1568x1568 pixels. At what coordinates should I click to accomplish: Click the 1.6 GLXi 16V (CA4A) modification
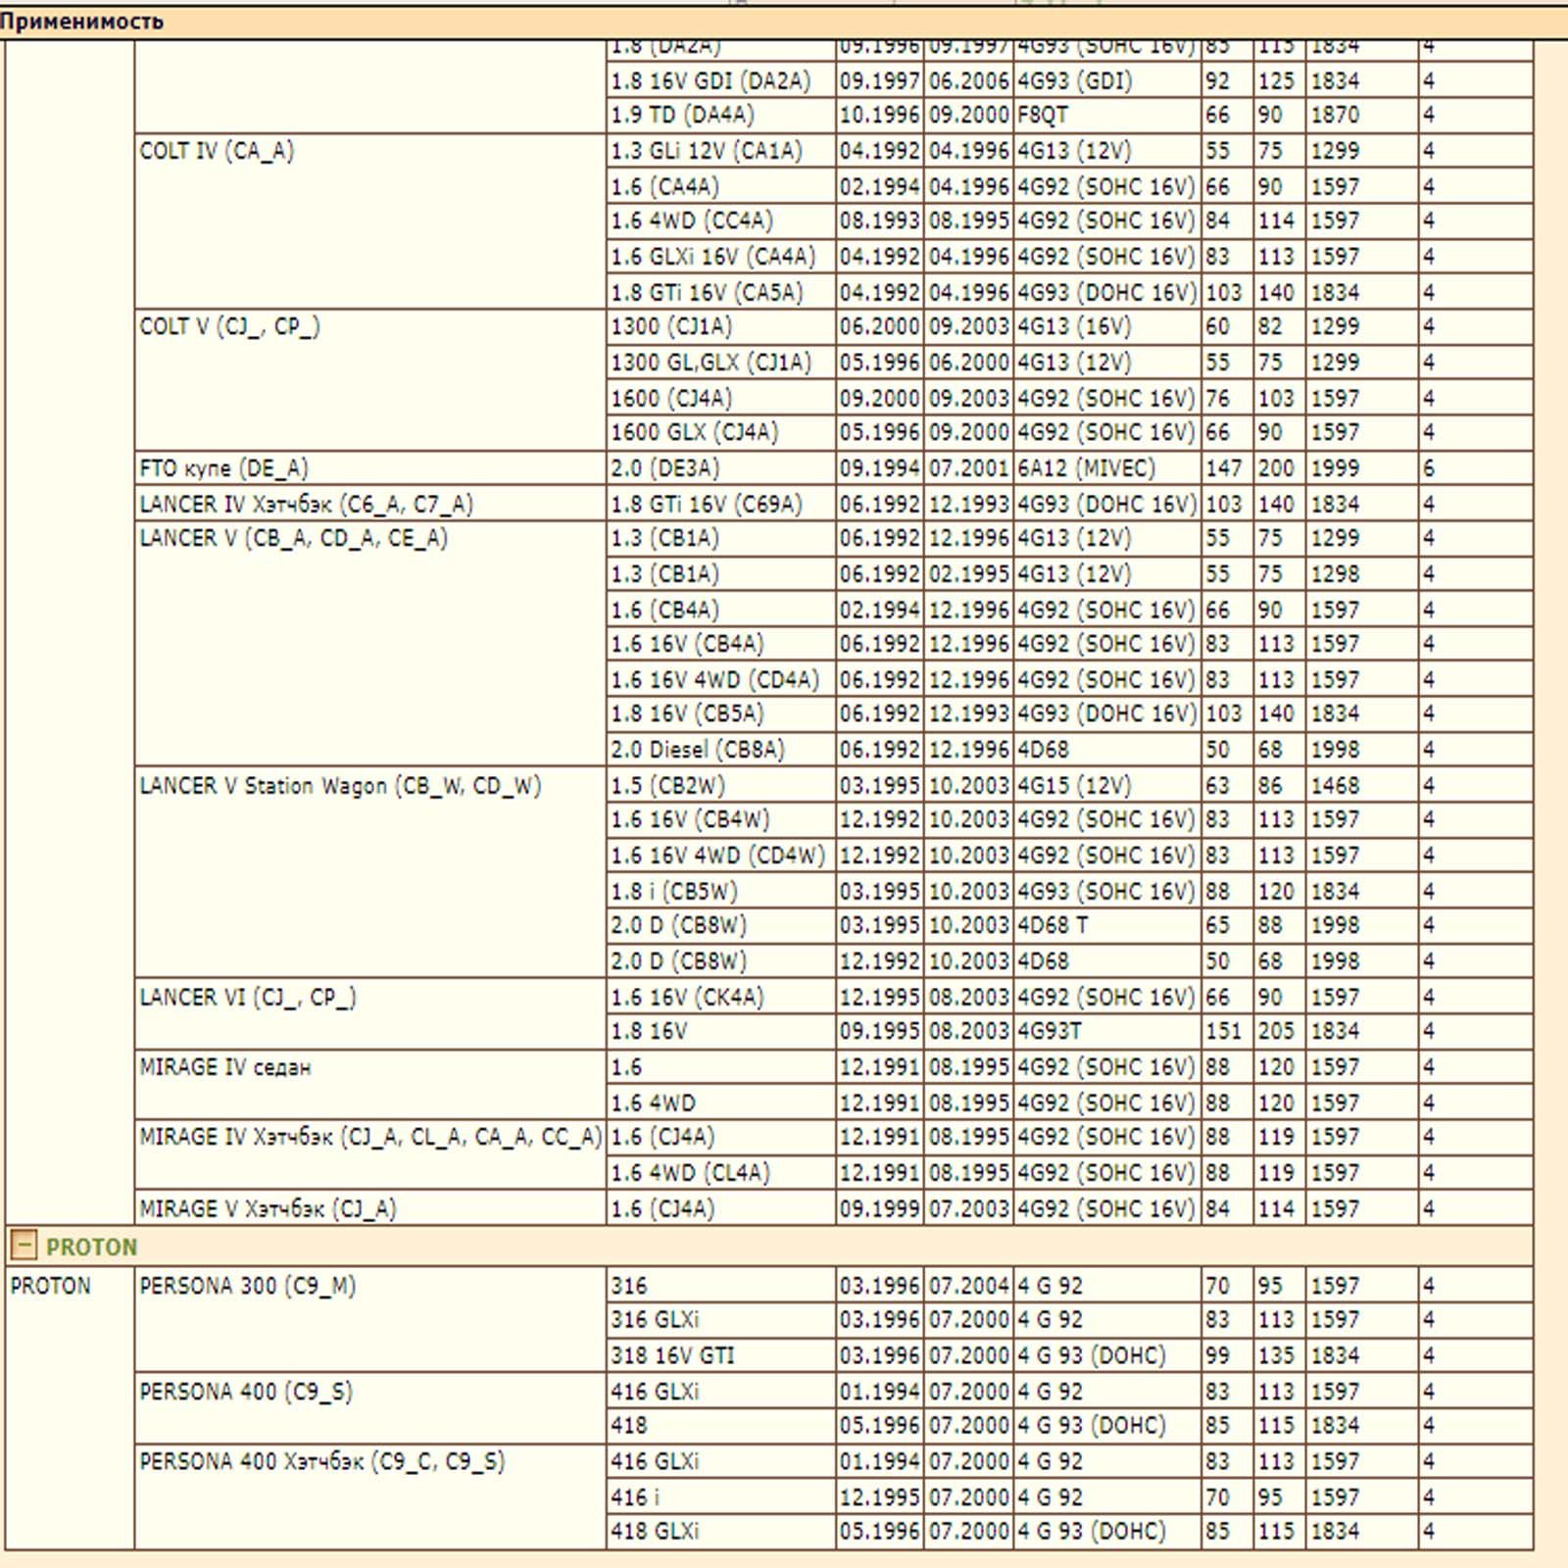point(721,257)
